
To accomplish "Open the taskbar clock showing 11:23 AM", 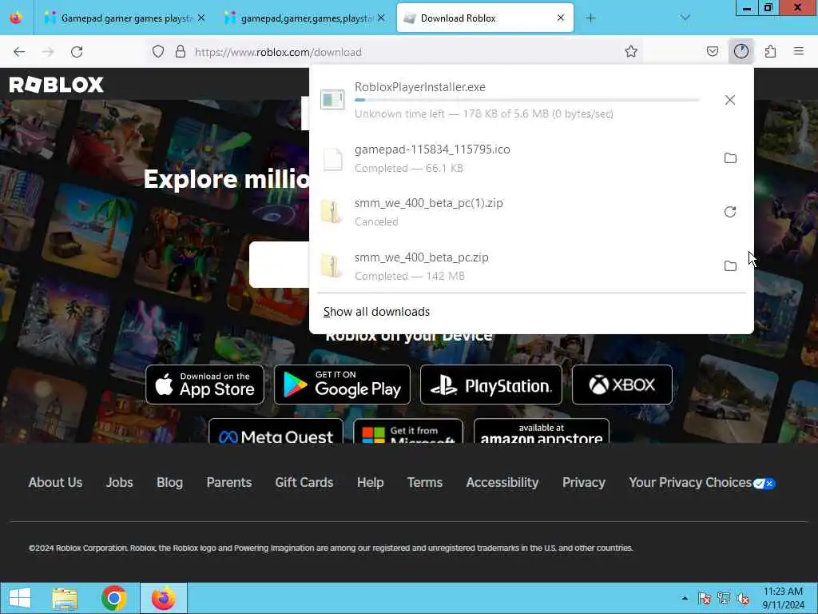I will [783, 598].
